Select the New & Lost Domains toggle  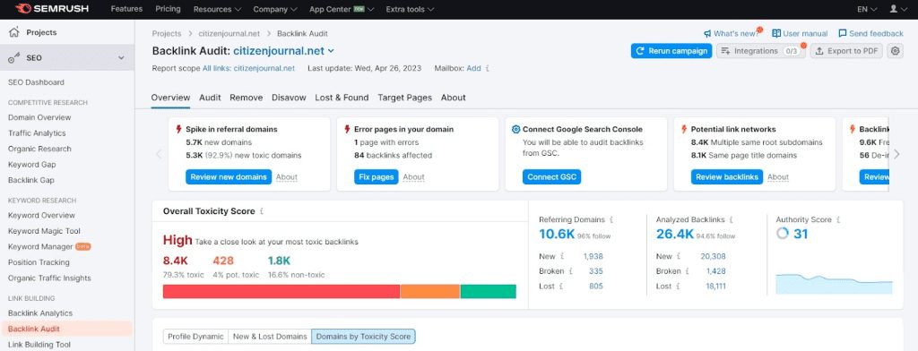click(270, 337)
